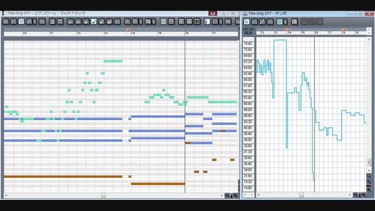Click the long green note at top of piano roll
Image resolution: width=375 pixels, height=211 pixels.
tap(113, 61)
